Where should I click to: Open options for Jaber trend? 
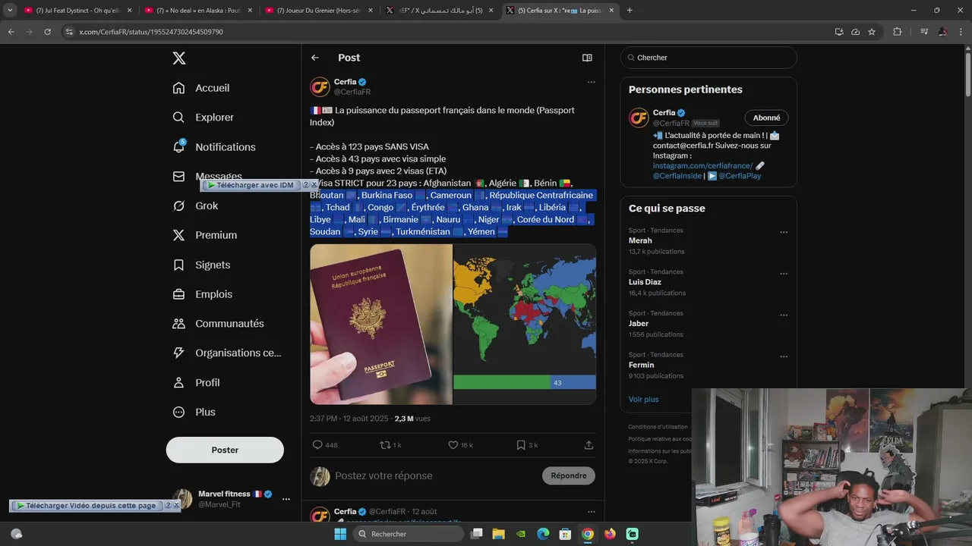click(x=784, y=315)
